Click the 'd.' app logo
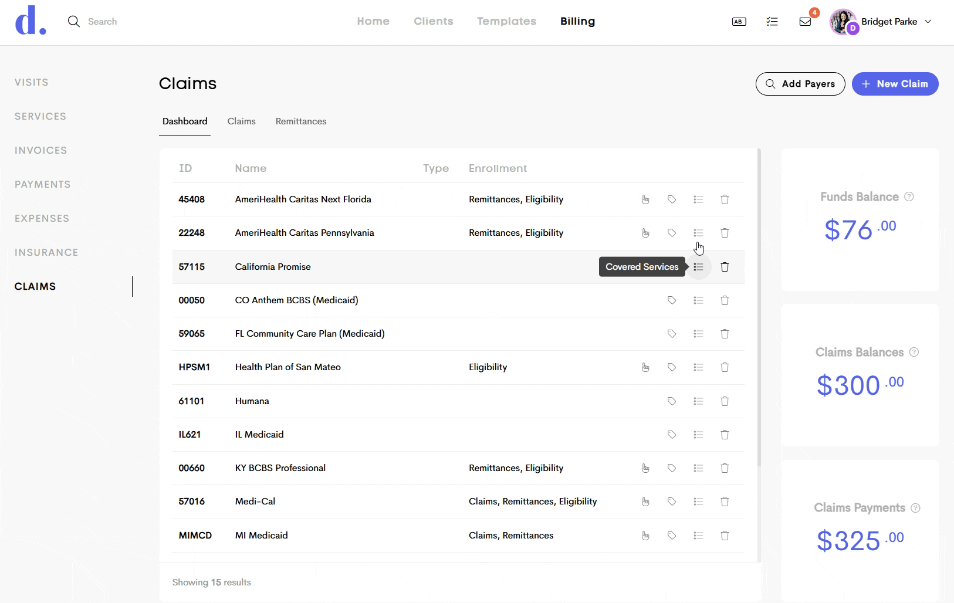Screen dimensions: 954x603 (31, 21)
